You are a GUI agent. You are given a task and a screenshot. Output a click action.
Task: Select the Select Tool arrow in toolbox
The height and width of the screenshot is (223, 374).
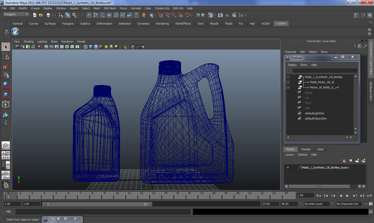(x=6, y=47)
